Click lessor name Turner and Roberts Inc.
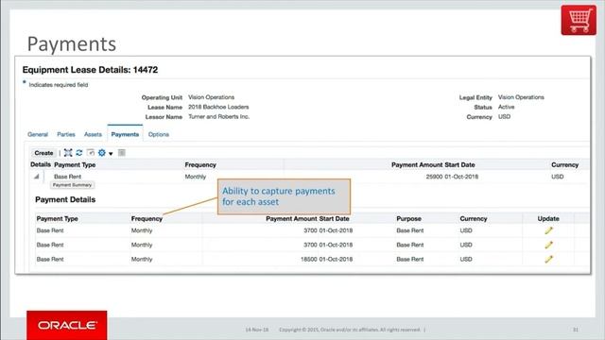Screen dimensions: 605x340 (218, 116)
